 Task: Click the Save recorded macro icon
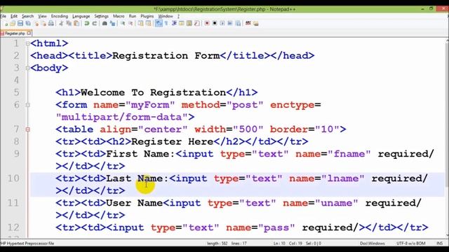coord(238,23)
